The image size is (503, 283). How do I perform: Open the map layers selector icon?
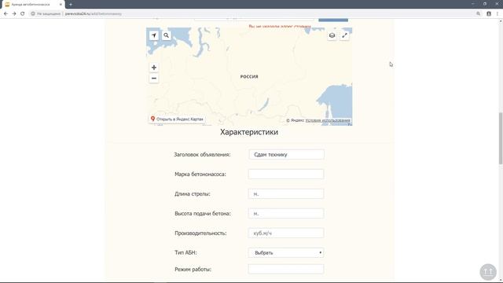click(332, 35)
